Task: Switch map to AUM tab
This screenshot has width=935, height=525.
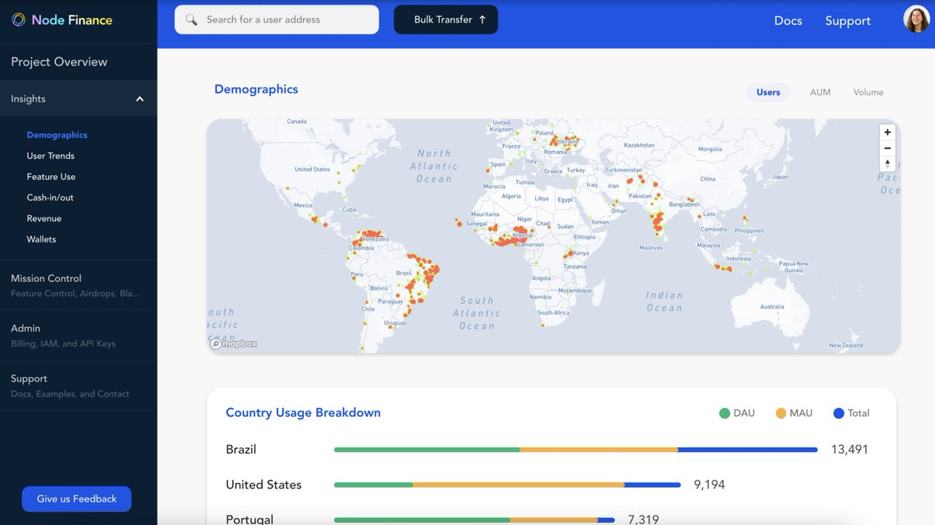Action: (820, 92)
